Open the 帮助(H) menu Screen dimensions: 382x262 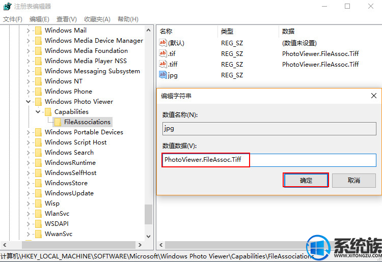128,19
